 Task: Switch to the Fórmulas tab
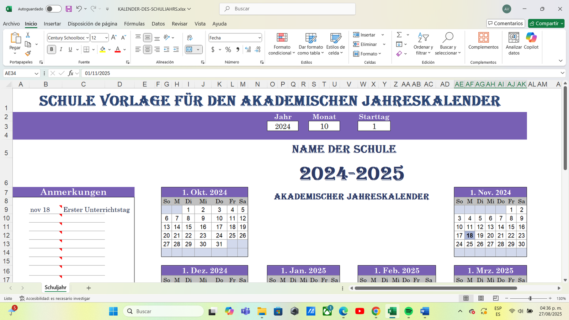pos(134,23)
